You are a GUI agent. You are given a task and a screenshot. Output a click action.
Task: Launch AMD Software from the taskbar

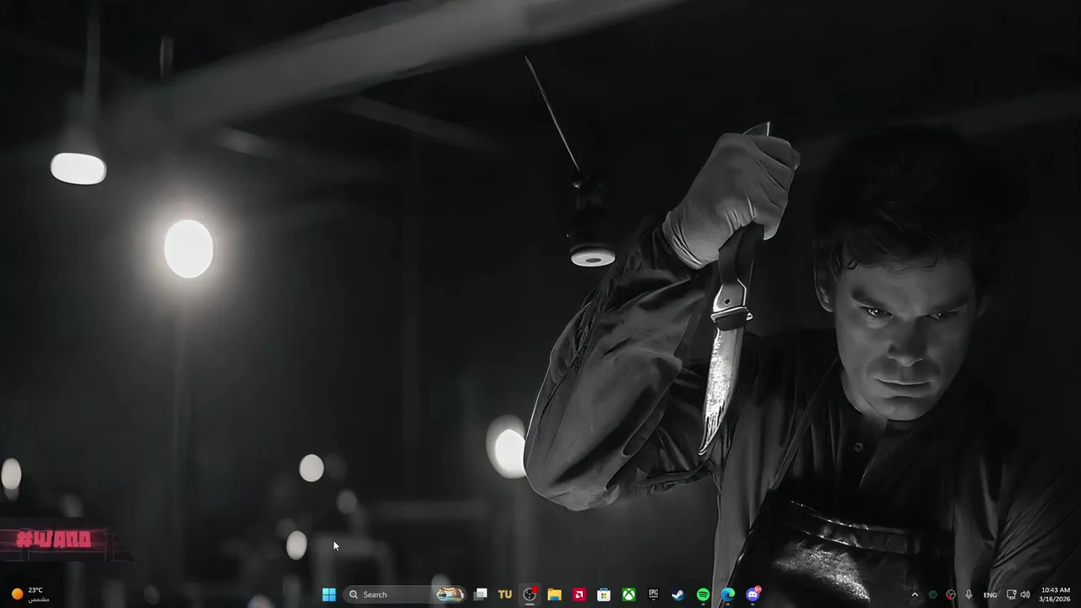(x=579, y=594)
